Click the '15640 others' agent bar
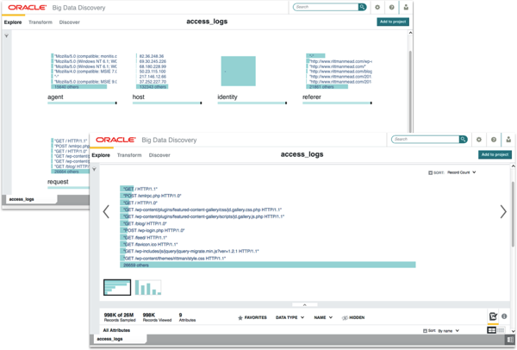The image size is (517, 350). 79,87
